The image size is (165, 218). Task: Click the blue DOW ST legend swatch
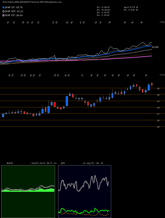3,7
